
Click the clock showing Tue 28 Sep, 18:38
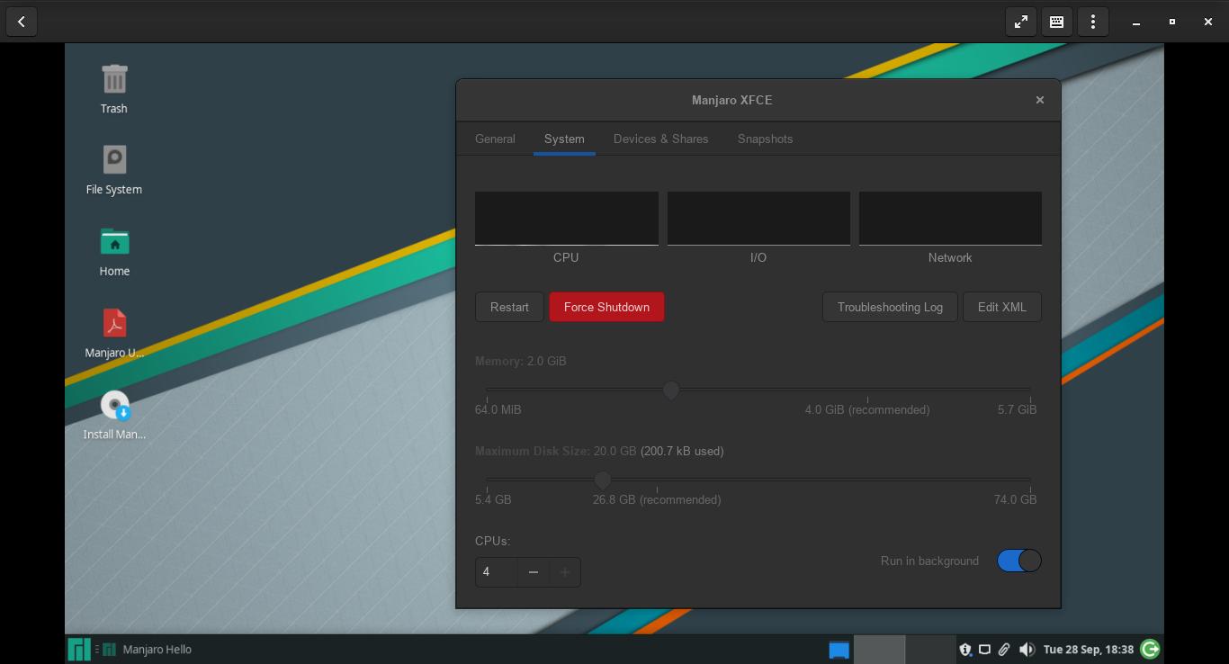point(1089,649)
